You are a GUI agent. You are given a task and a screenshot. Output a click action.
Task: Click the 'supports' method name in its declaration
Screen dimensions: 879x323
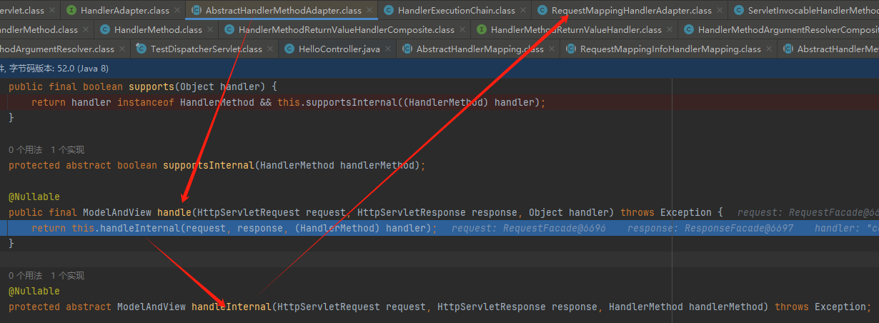pyautogui.click(x=152, y=86)
